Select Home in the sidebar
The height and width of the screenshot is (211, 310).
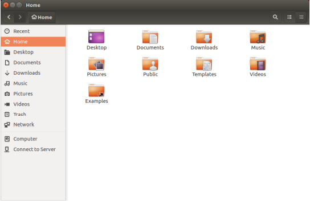pyautogui.click(x=33, y=42)
